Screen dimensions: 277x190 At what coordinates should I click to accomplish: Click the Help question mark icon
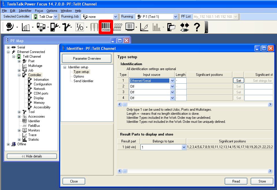tap(197, 27)
